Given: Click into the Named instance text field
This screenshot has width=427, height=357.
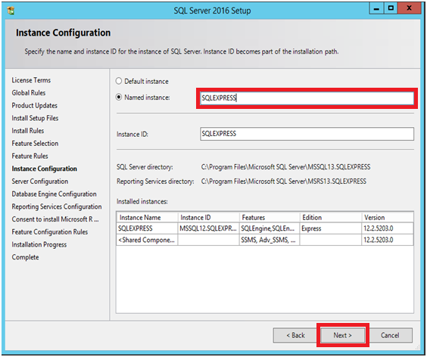Looking at the screenshot, I should (307, 98).
